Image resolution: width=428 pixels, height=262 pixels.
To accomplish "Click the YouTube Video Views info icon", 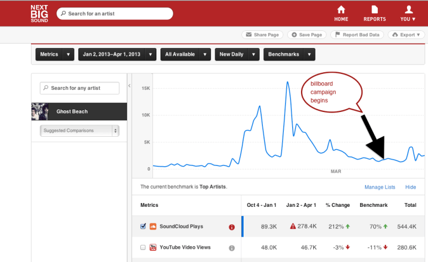I will [x=232, y=248].
